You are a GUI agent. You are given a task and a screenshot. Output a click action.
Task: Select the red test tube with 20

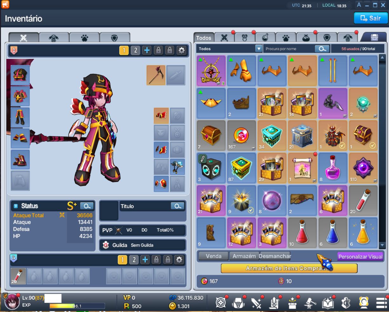363,200
